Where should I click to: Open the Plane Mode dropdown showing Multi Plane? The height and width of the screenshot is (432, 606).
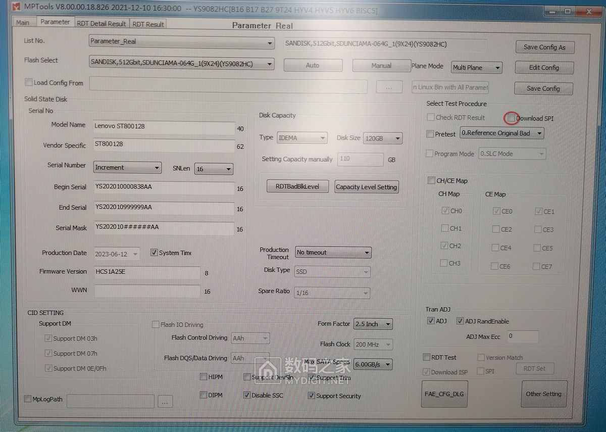pos(498,67)
